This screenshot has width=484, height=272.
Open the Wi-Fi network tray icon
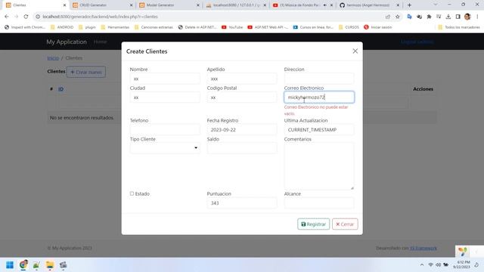(x=431, y=265)
